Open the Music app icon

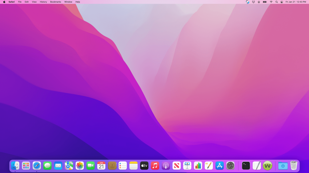coord(155,165)
